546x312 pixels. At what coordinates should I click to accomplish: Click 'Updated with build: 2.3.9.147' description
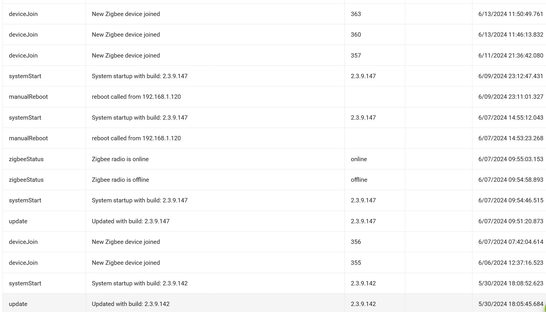click(131, 221)
